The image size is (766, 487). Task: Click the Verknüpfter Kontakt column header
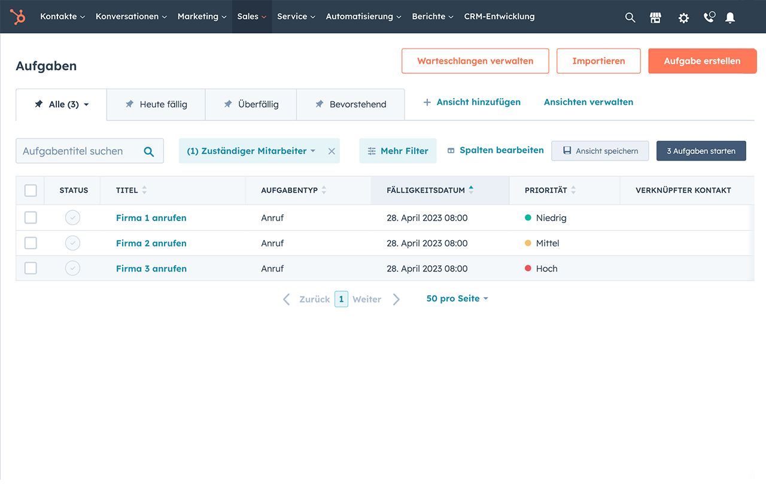(683, 190)
